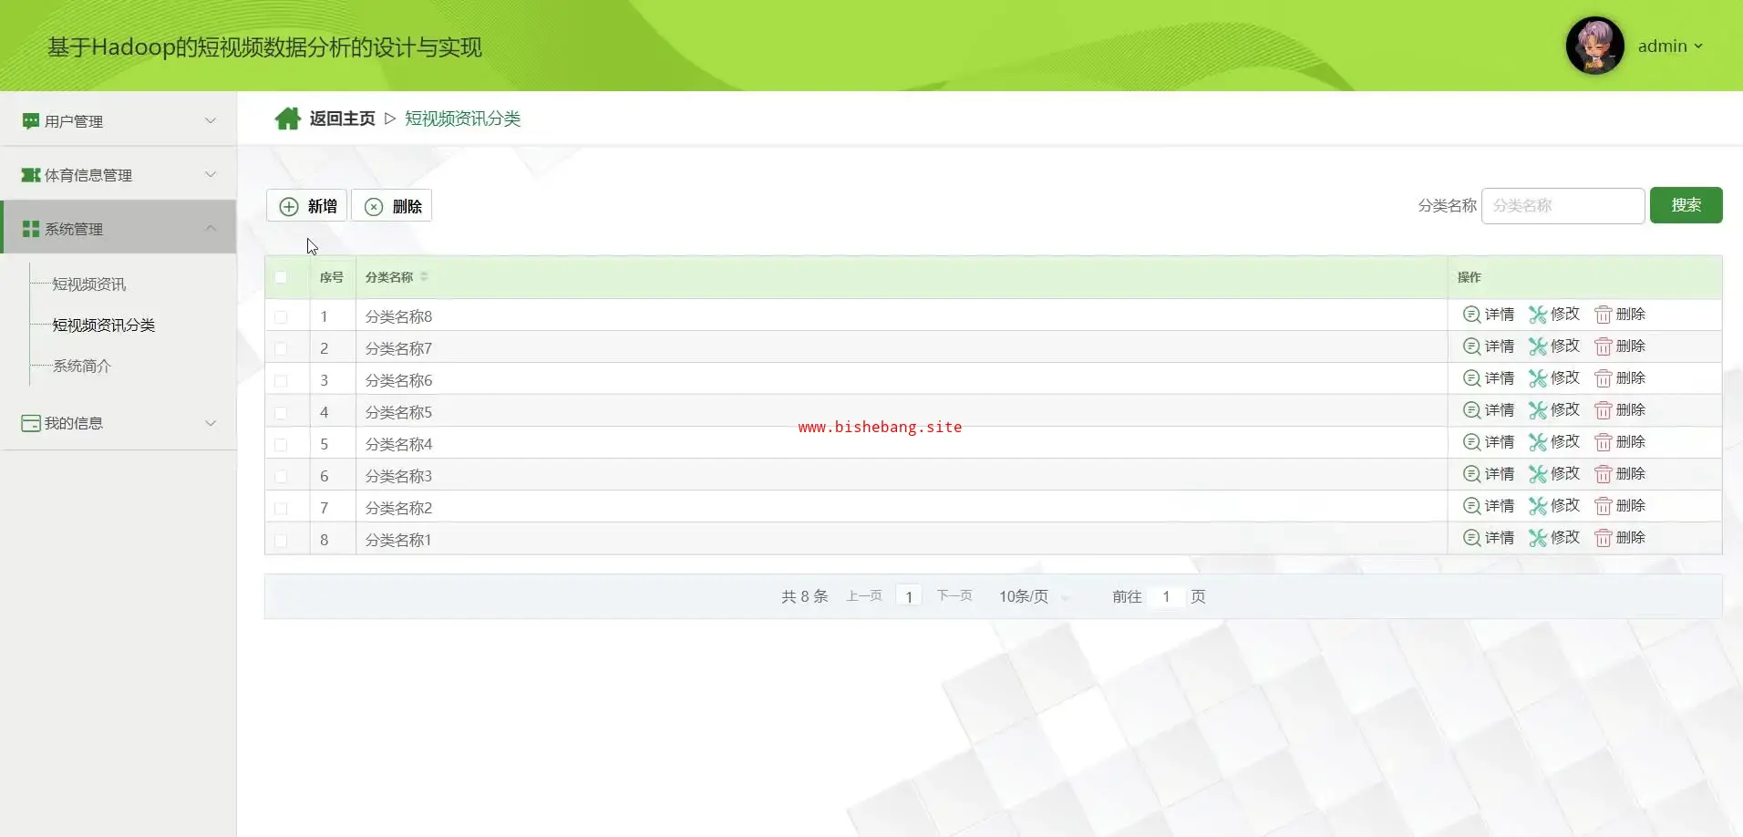Collapse the 系统管理 menu chevron
The image size is (1743, 837).
coord(211,228)
